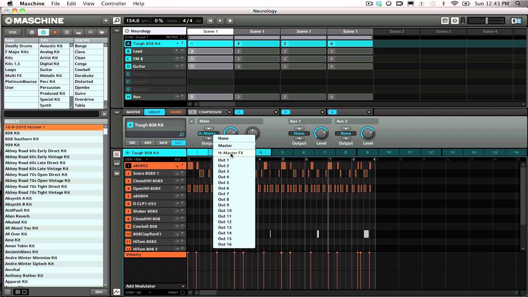Open the module slot 2 dropdown arrow
Screen dimensions: 528x297
(276, 112)
